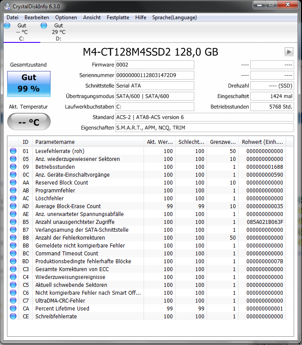Click status orb of Reserved Block Count row

point(13,182)
